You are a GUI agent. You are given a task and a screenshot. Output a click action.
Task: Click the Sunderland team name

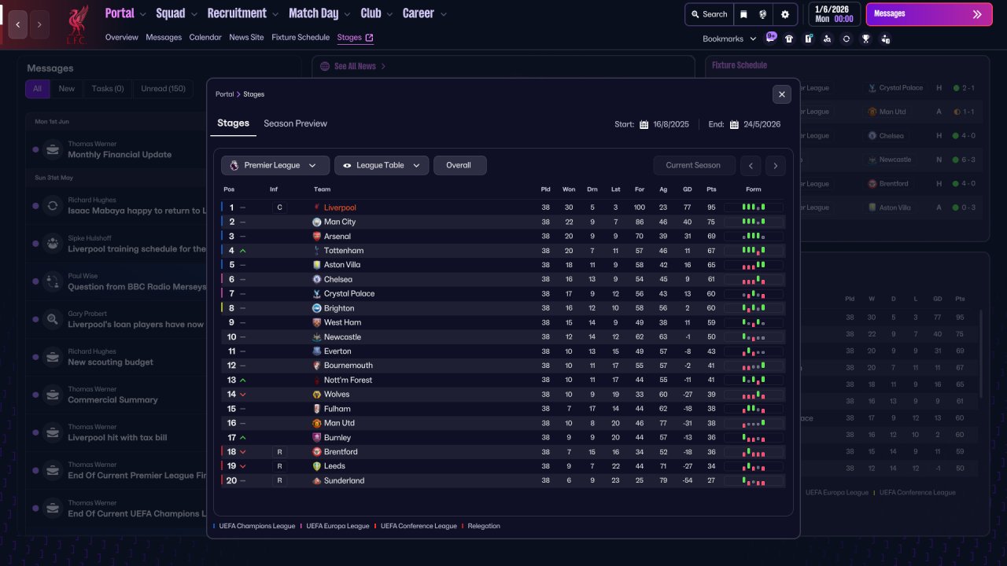[x=344, y=481]
